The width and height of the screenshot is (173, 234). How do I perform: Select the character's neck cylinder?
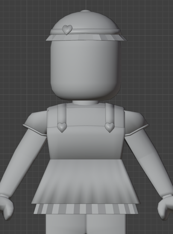(86, 103)
